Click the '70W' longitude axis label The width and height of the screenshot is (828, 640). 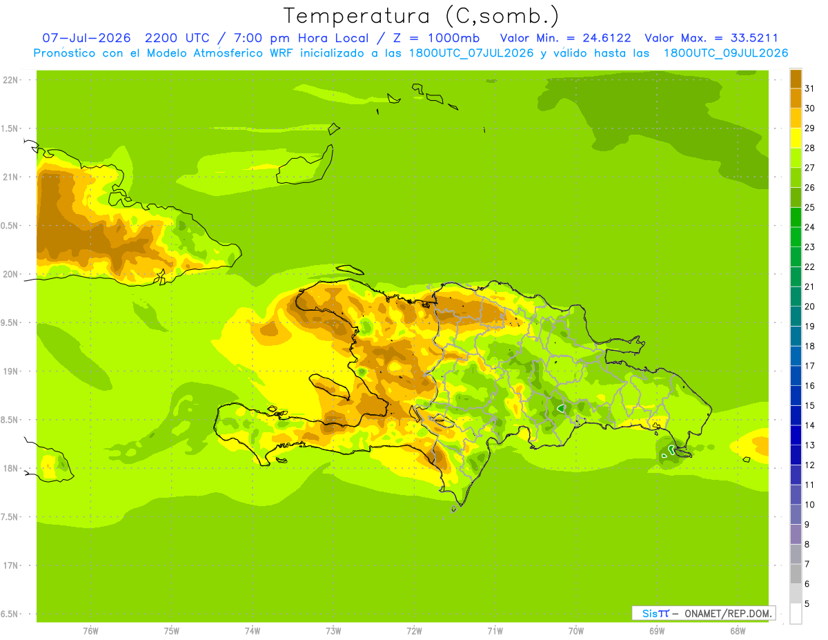[x=575, y=630]
